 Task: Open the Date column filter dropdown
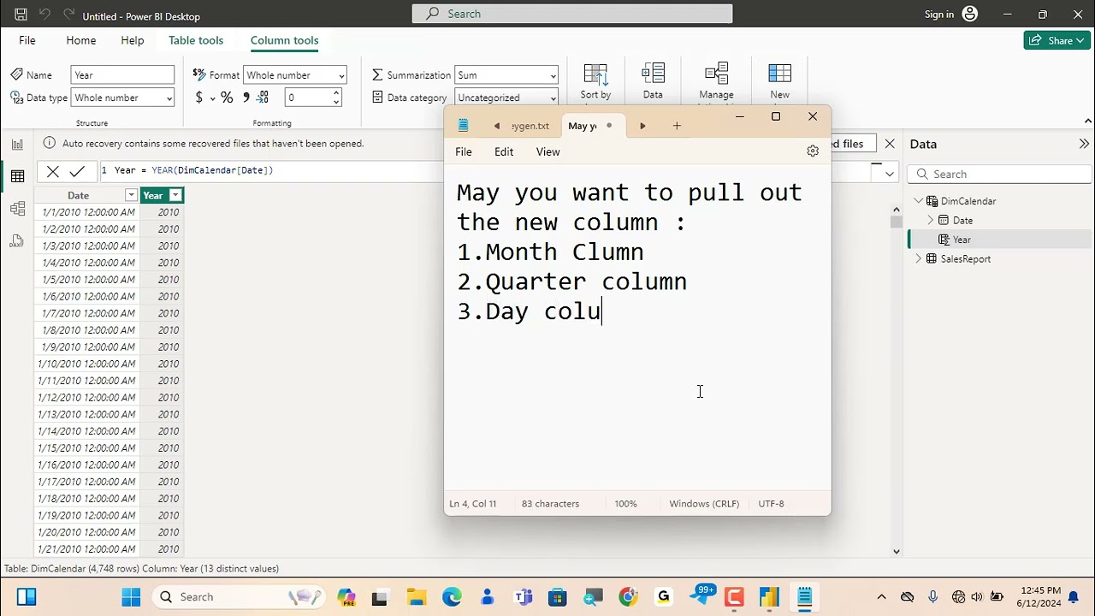pos(131,196)
